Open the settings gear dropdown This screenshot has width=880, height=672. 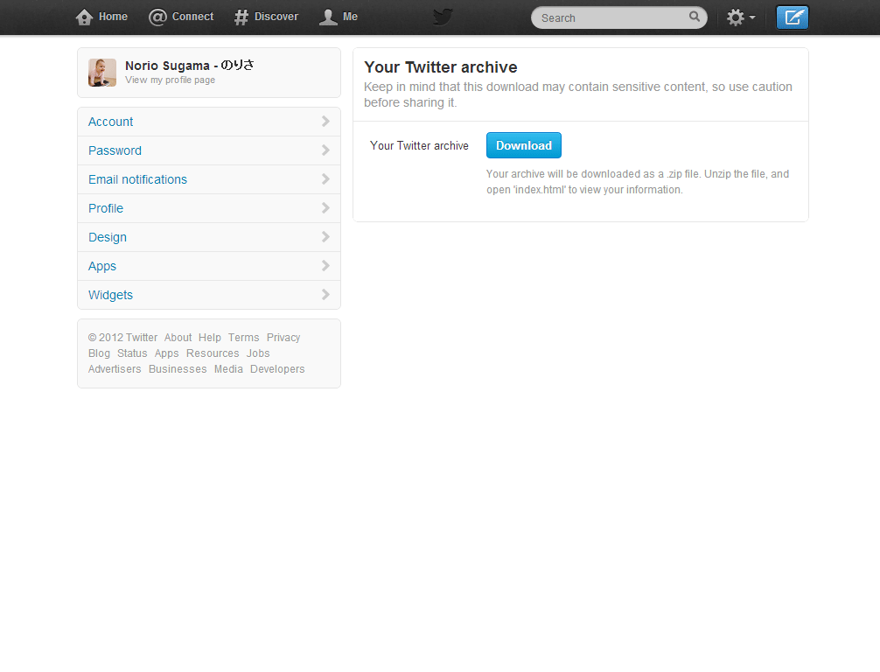pos(741,17)
